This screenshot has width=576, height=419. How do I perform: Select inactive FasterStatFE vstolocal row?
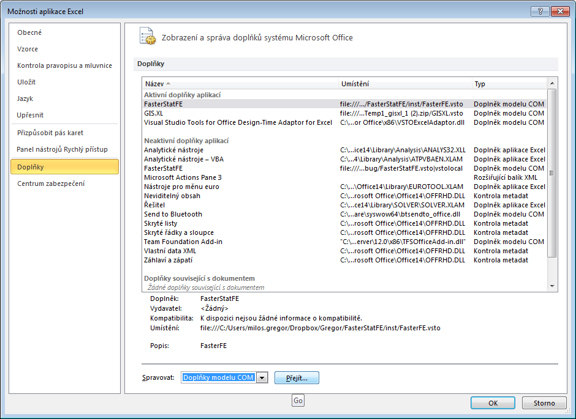344,168
